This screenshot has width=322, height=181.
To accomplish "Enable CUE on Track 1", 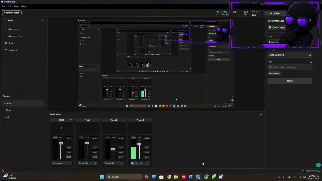I will click(95, 152).
